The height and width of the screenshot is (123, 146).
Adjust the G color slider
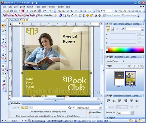pyautogui.click(x=123, y=39)
